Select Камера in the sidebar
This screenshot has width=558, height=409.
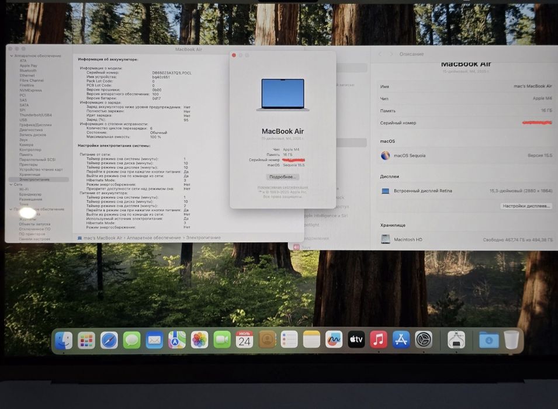(x=26, y=145)
